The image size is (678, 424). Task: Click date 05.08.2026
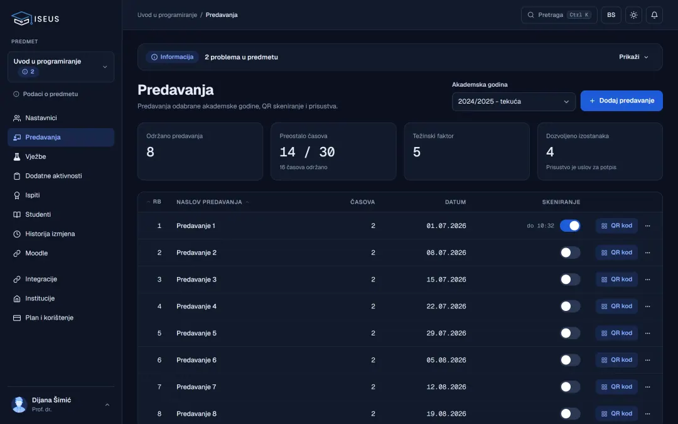point(446,360)
